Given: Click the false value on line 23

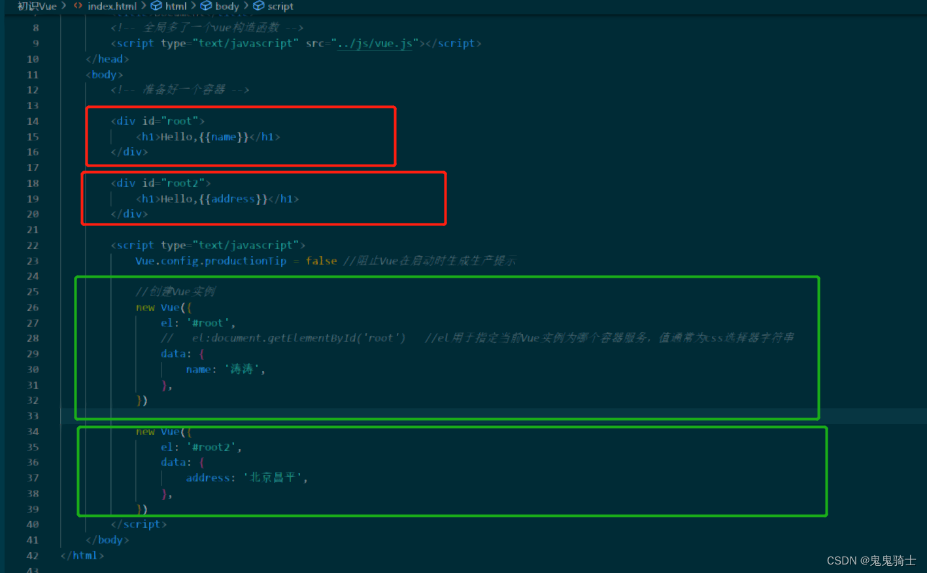Looking at the screenshot, I should pos(322,261).
